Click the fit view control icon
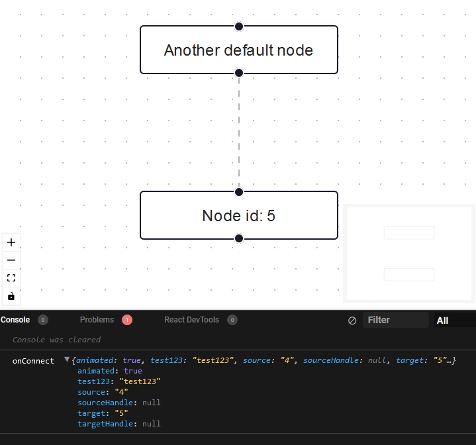The width and height of the screenshot is (476, 445). [x=11, y=277]
